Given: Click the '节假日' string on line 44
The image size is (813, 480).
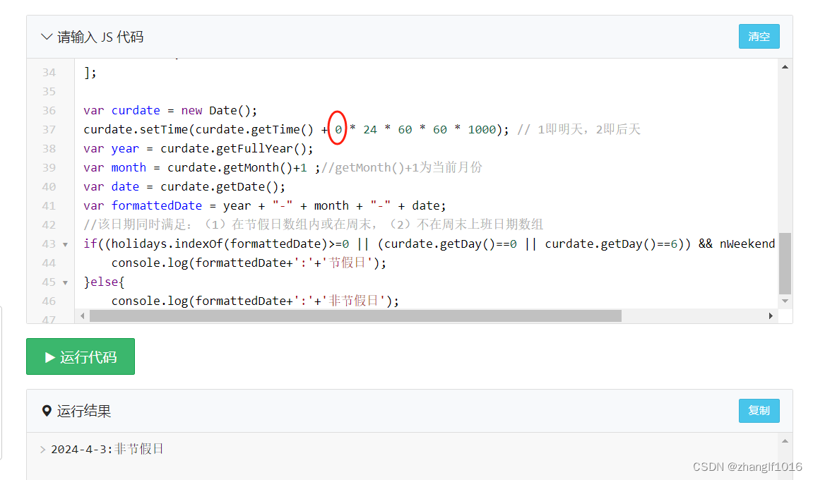Looking at the screenshot, I should click(x=348, y=263).
